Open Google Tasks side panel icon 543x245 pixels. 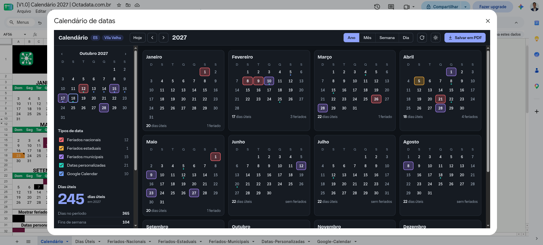(537, 55)
